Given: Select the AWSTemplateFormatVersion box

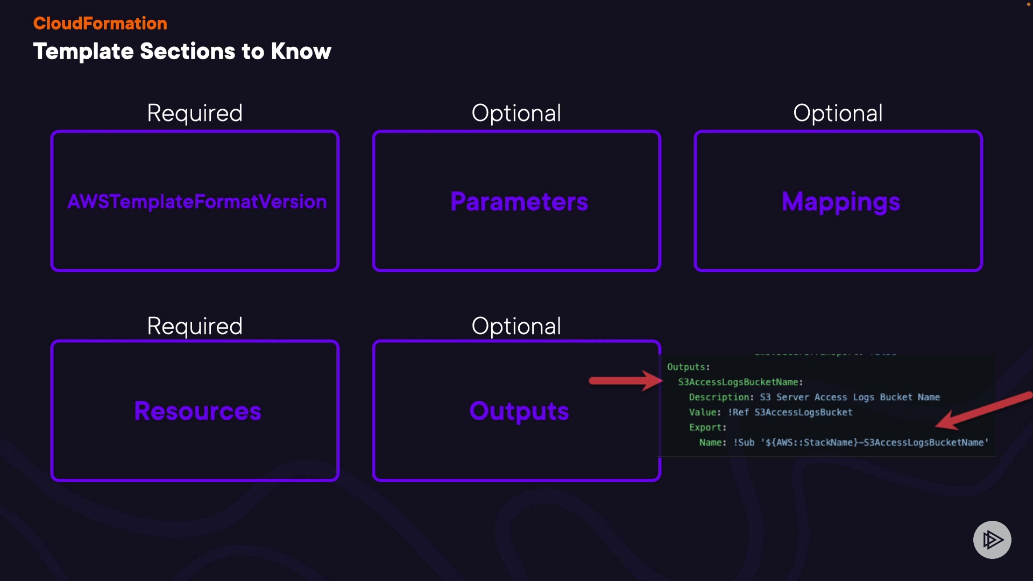Looking at the screenshot, I should click(x=195, y=201).
